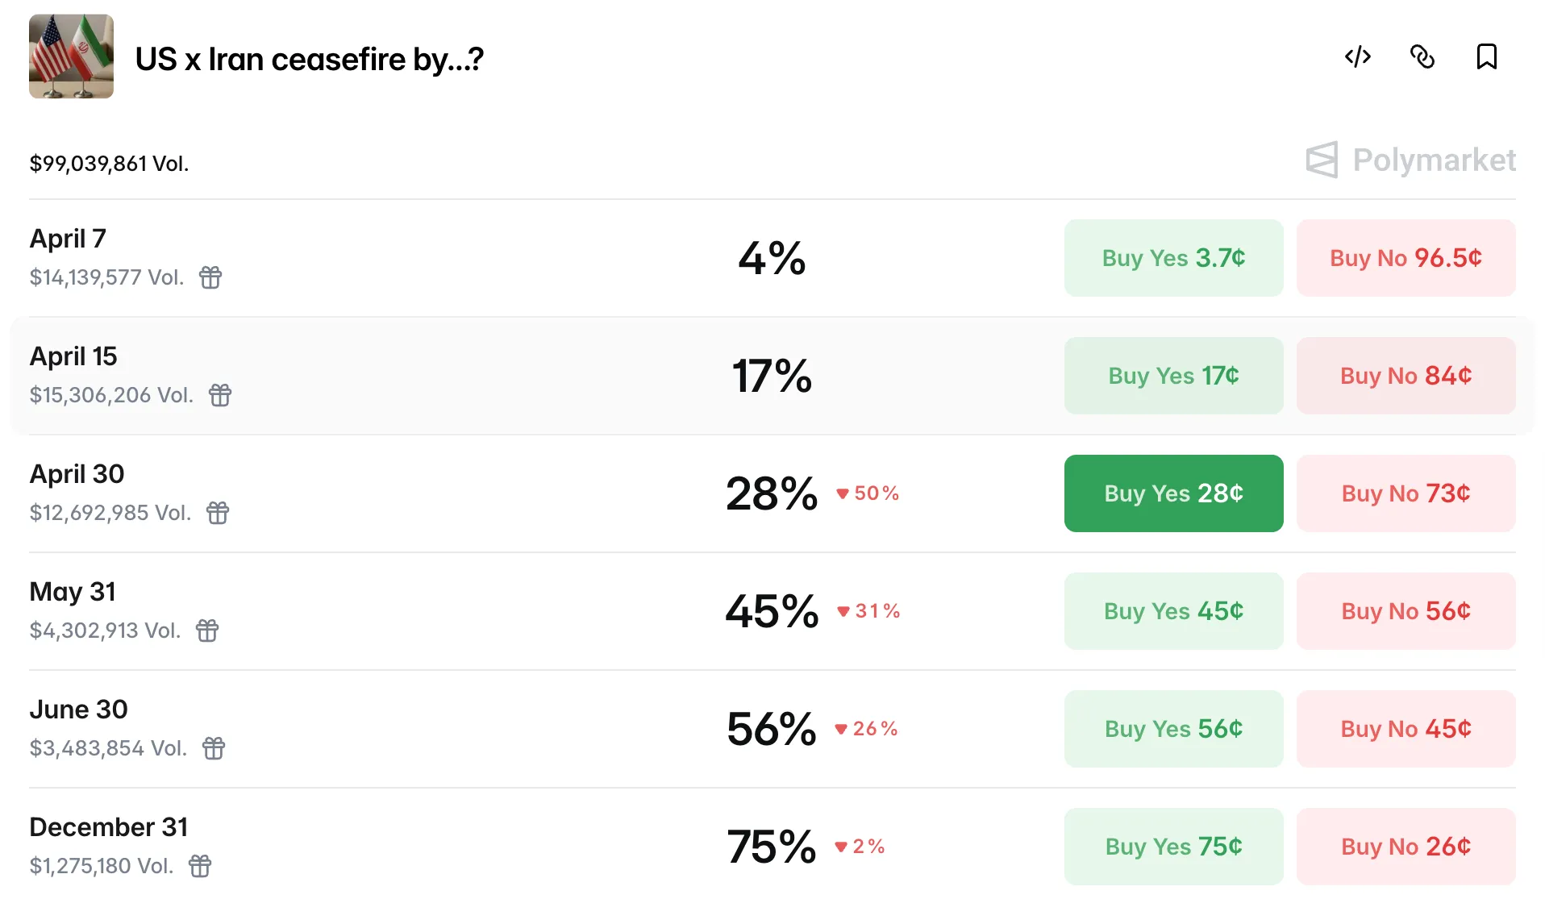Click Buy Yes 56¢ for June 30
Viewport: 1545px width, 924px height.
[x=1173, y=729]
